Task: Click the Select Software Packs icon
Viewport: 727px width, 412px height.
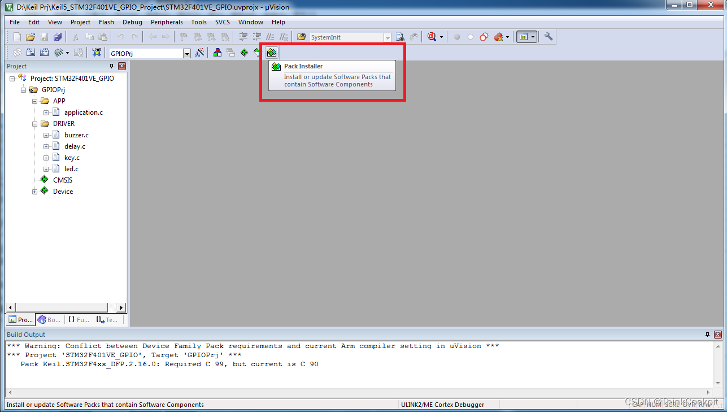Action: tap(258, 53)
